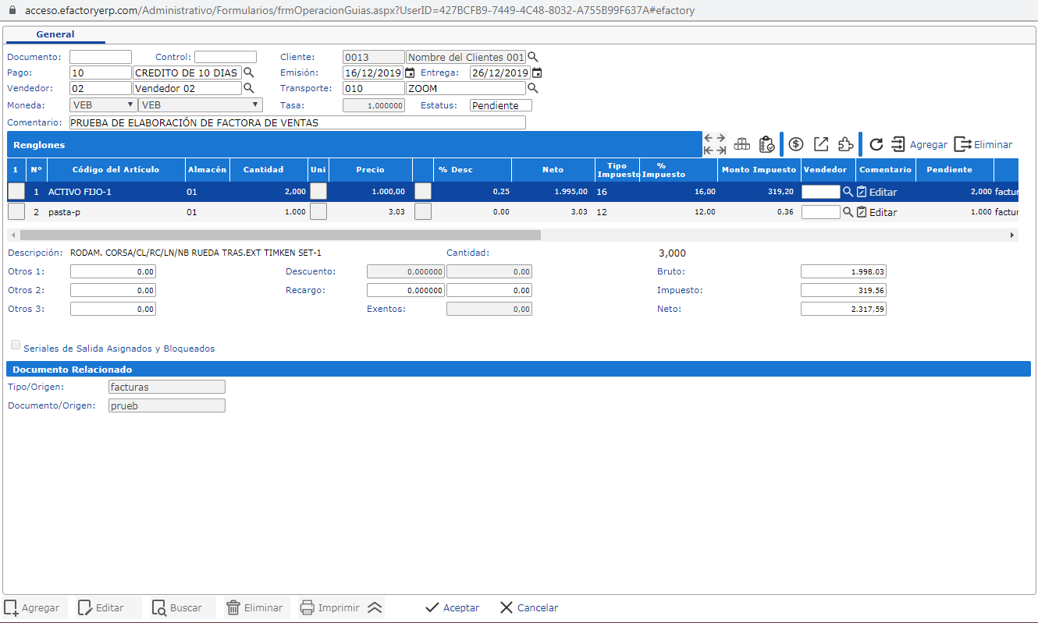Click the Monto Impuesto column header
The image size is (1038, 623).
pyautogui.click(x=759, y=169)
